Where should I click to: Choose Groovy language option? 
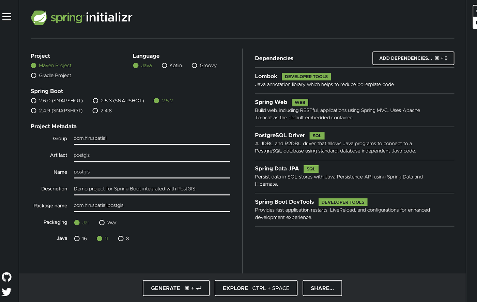[204, 65]
